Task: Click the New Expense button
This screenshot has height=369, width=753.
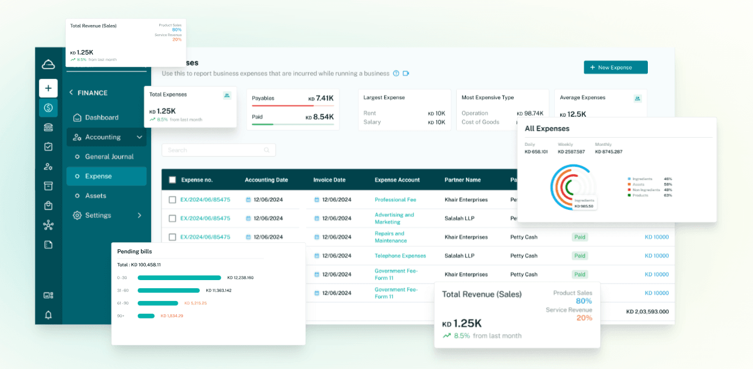Action: pyautogui.click(x=615, y=67)
